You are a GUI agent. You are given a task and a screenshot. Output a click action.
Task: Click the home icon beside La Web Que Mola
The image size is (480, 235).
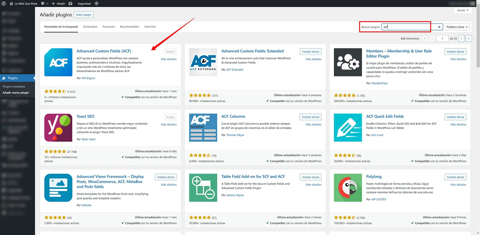pyautogui.click(x=11, y=4)
